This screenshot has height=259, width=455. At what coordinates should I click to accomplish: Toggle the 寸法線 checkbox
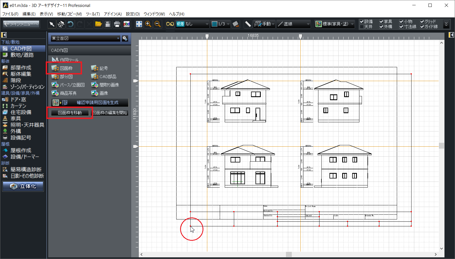coord(401,27)
